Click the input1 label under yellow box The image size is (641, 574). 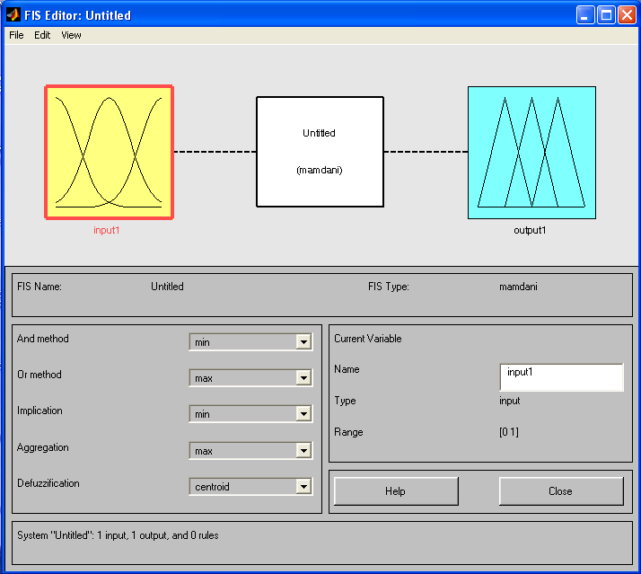tap(106, 230)
